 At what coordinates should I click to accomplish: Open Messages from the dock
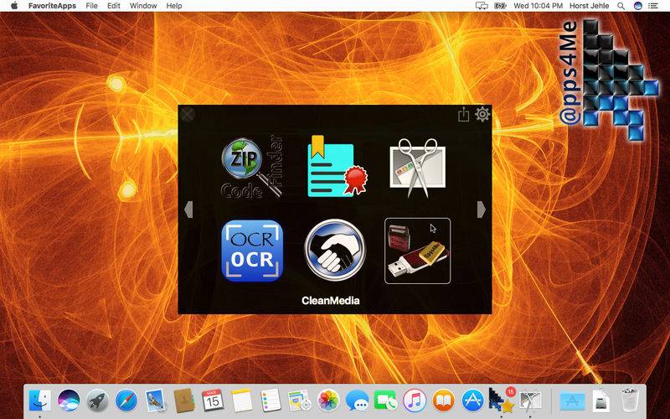tap(358, 401)
